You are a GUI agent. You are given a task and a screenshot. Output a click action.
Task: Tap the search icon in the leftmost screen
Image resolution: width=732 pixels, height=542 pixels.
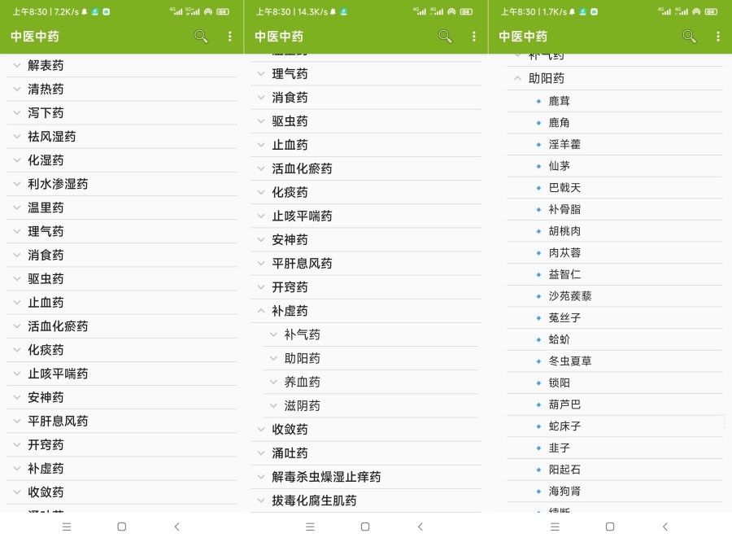tap(201, 37)
